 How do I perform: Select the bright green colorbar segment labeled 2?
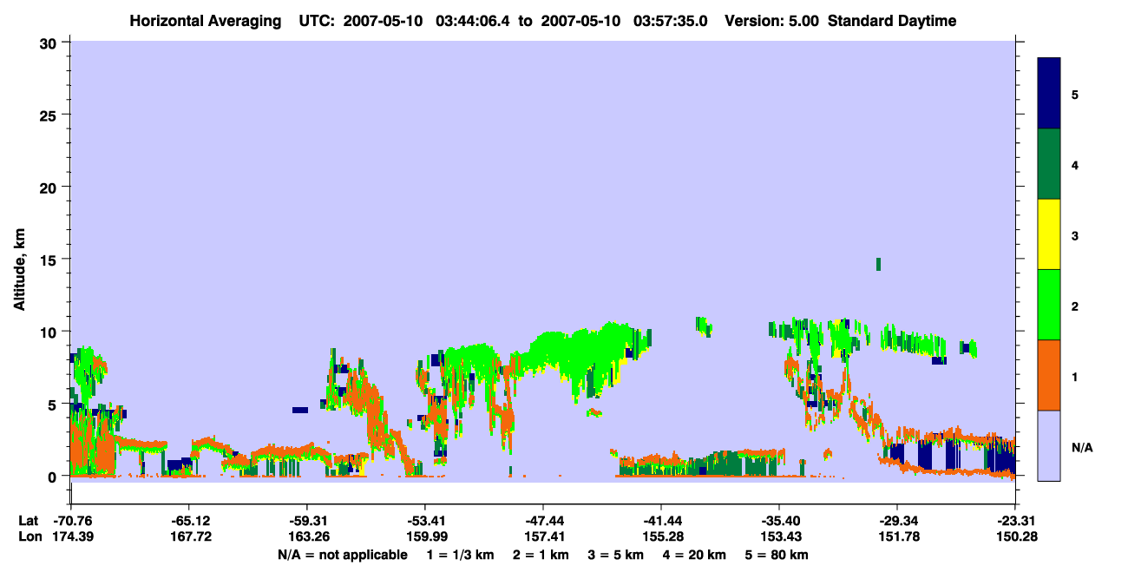tap(1049, 305)
